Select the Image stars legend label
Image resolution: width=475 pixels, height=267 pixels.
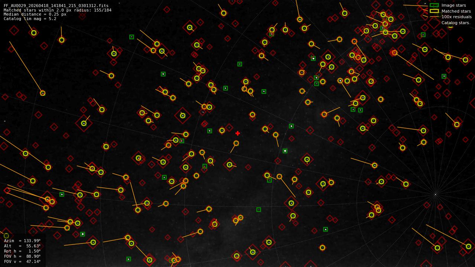(x=453, y=5)
